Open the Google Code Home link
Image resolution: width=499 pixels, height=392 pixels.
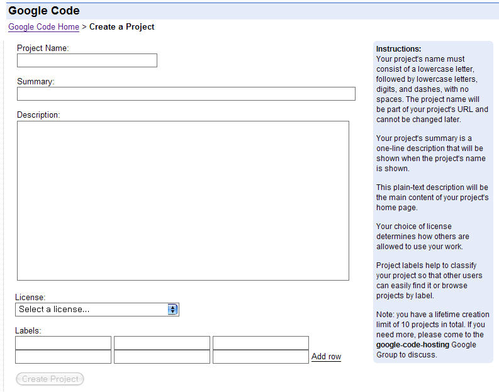tap(43, 26)
